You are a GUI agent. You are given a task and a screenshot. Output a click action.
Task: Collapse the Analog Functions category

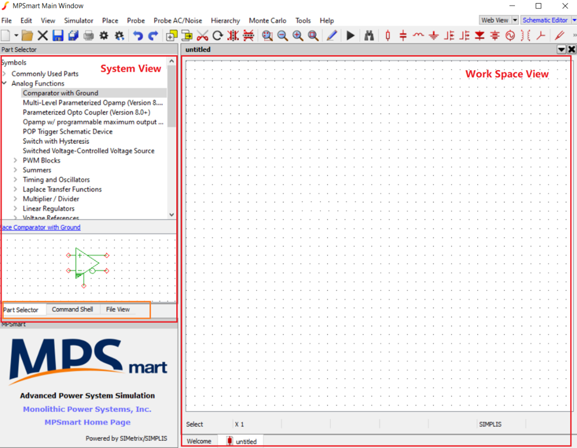[x=5, y=83]
